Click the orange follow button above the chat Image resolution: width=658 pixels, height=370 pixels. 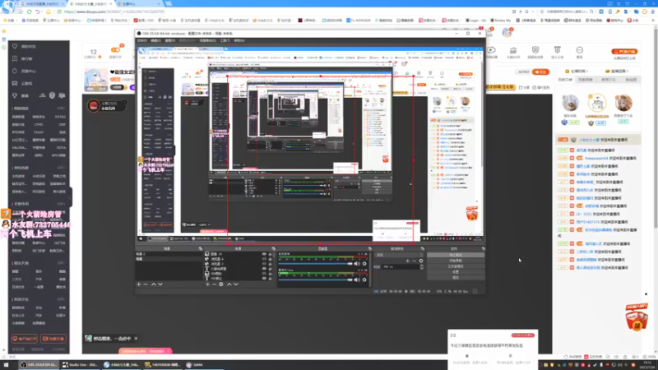(x=540, y=72)
